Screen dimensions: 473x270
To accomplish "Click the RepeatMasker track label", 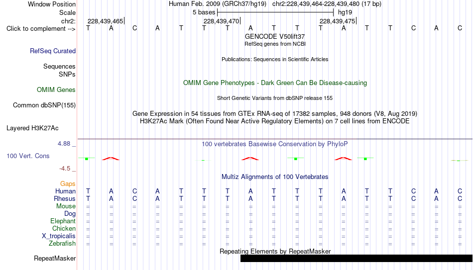I will pos(55,259).
